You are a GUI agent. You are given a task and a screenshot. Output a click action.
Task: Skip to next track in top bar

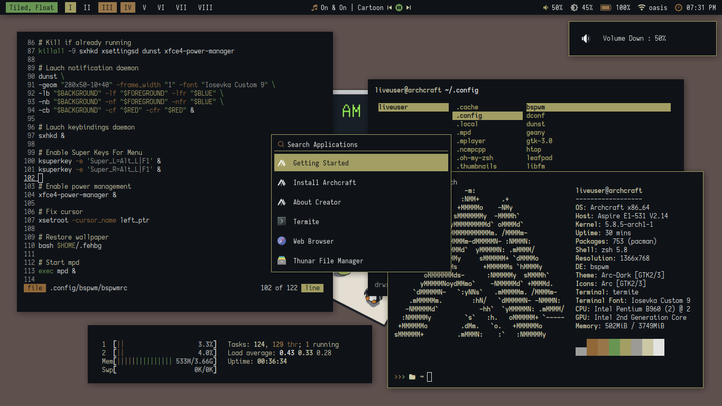click(408, 8)
